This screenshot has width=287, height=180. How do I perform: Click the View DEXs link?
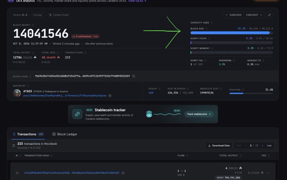click(137, 1)
